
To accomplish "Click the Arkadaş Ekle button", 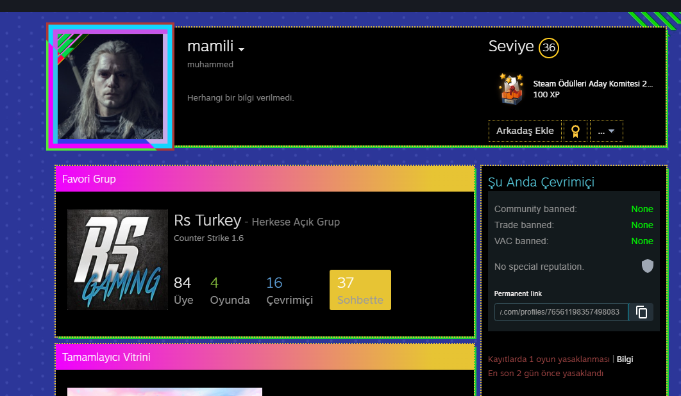I will click(525, 131).
